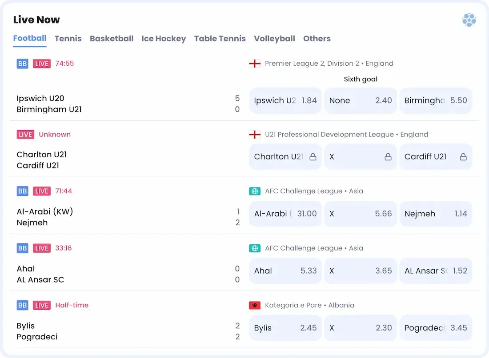Open the Basketball tab
Viewport: 489px width, 358px height.
coord(112,39)
